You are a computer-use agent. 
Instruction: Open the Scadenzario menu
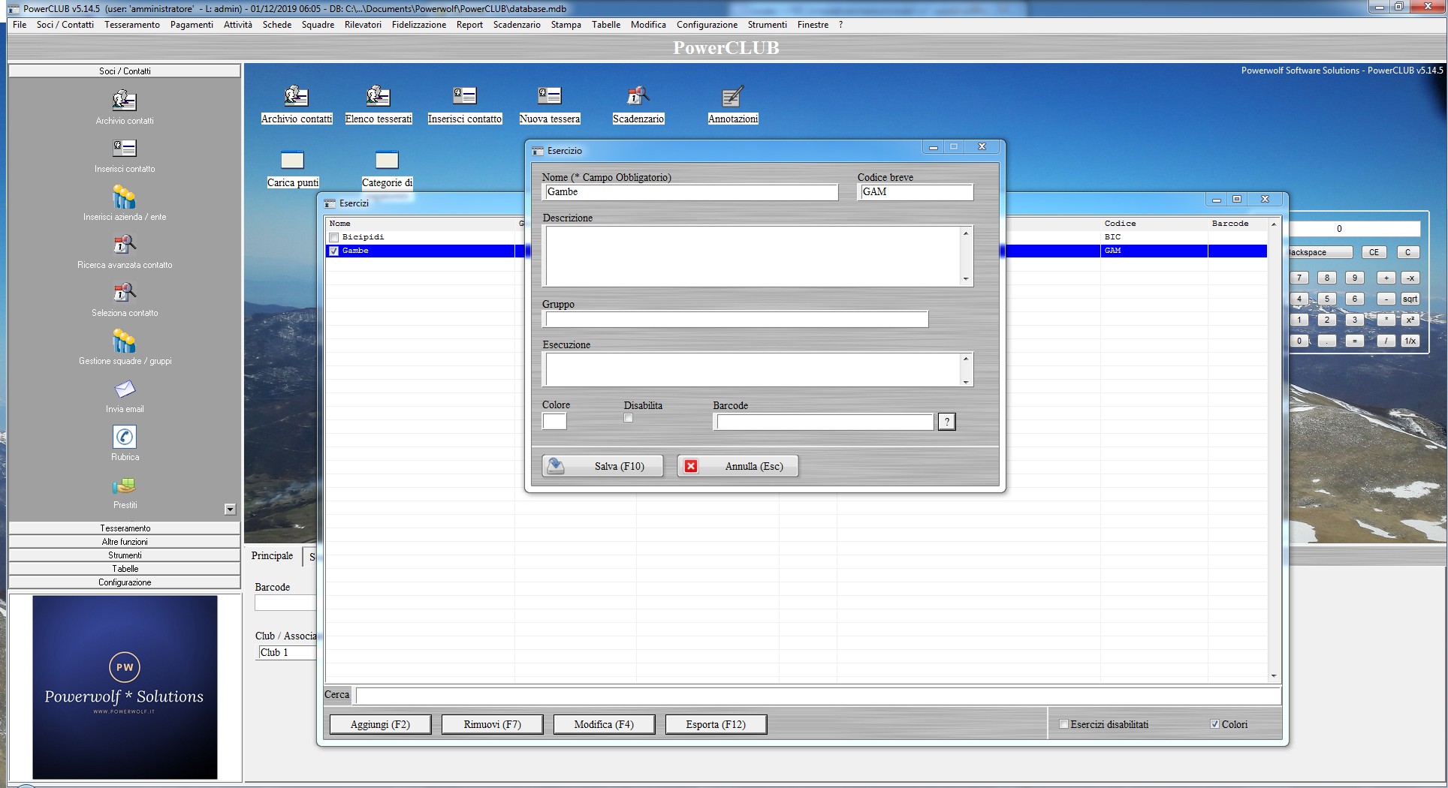[517, 25]
